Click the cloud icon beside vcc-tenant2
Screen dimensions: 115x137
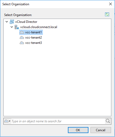pos(22,38)
